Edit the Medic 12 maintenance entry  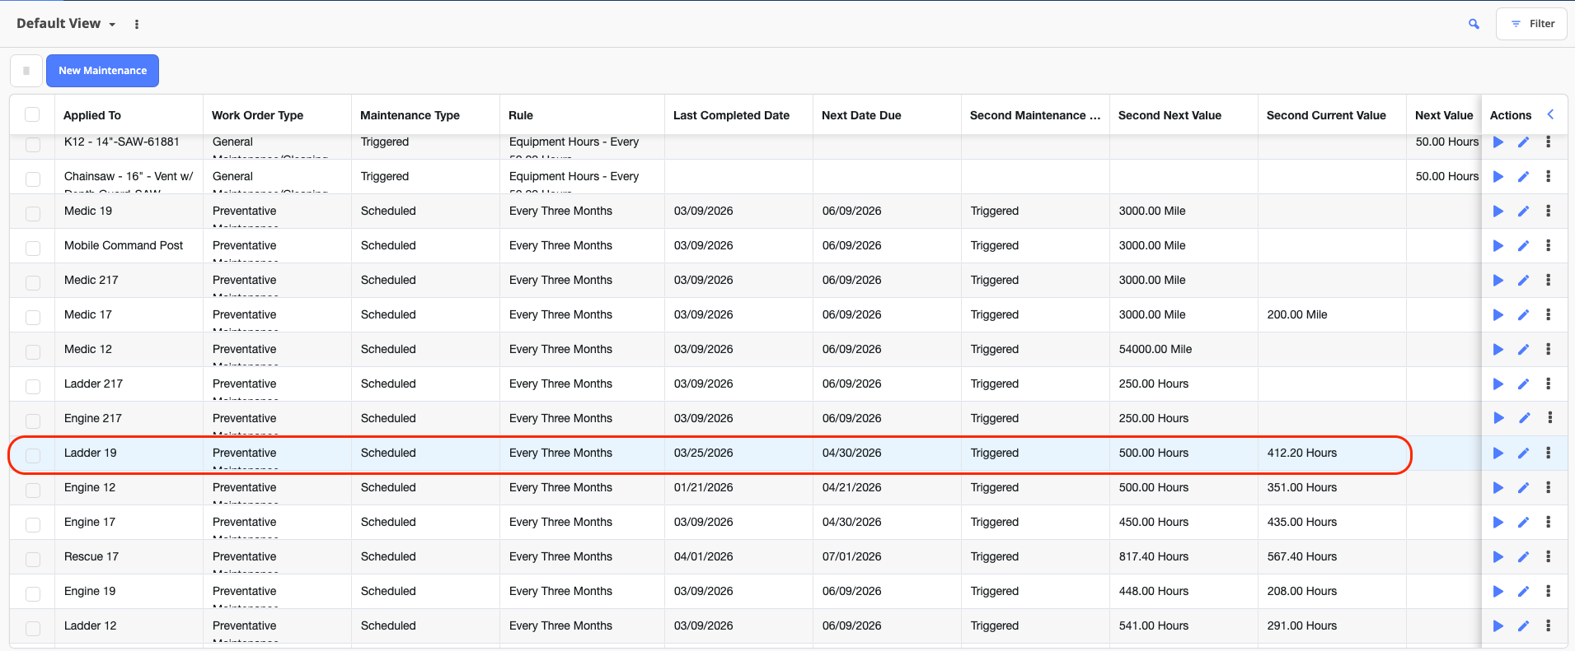[x=1523, y=350]
